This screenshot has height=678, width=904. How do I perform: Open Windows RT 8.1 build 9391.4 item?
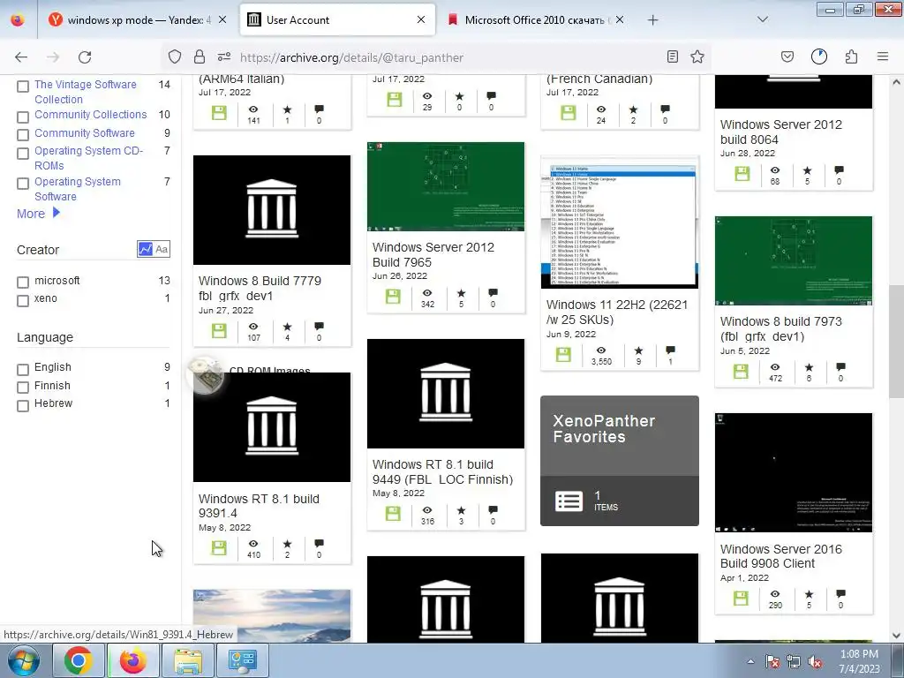click(x=259, y=506)
